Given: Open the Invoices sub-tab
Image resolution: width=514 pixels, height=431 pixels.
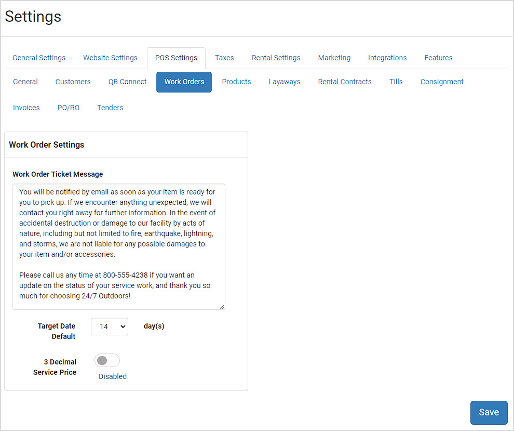Looking at the screenshot, I should click(x=26, y=108).
